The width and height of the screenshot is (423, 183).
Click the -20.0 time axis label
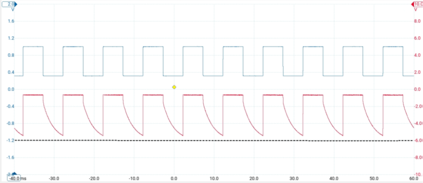[94, 178]
